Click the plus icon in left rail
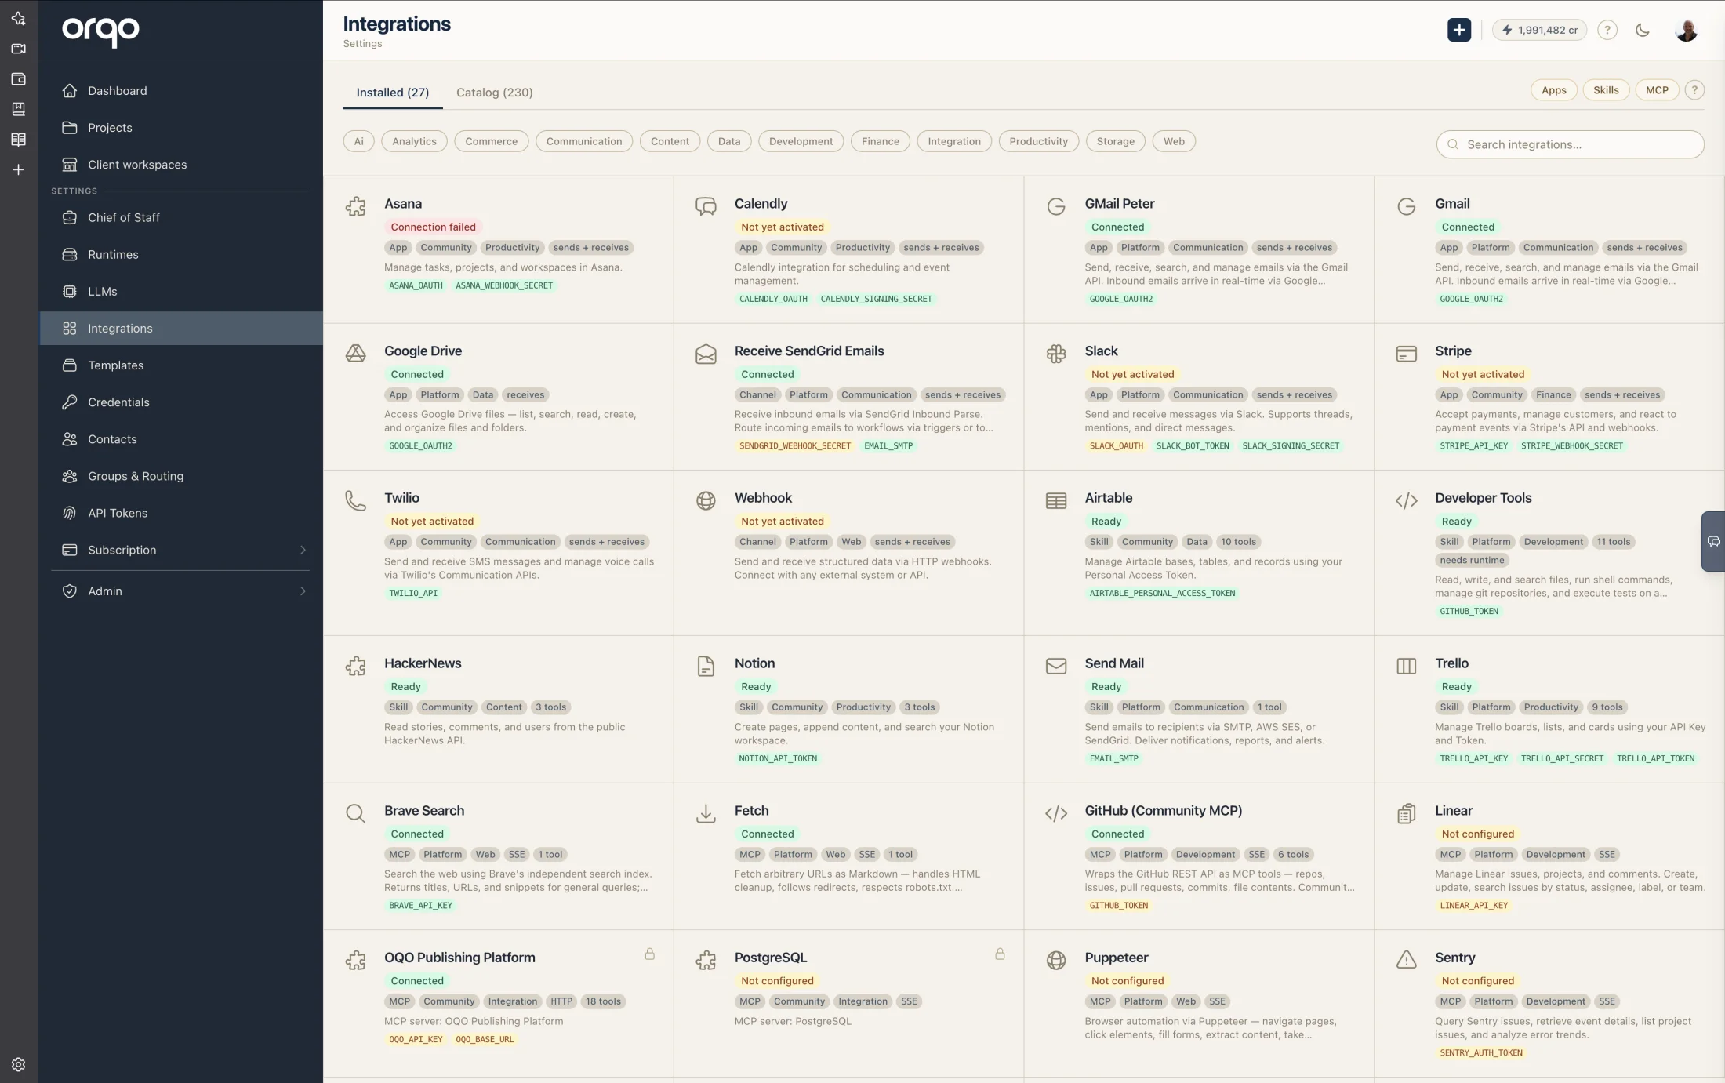1725x1083 pixels. (x=19, y=169)
